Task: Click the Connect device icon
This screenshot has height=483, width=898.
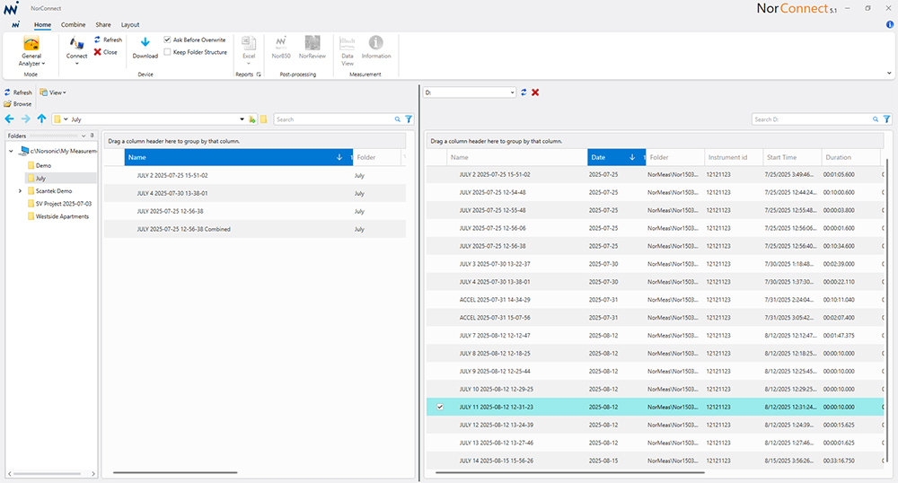Action: click(76, 44)
